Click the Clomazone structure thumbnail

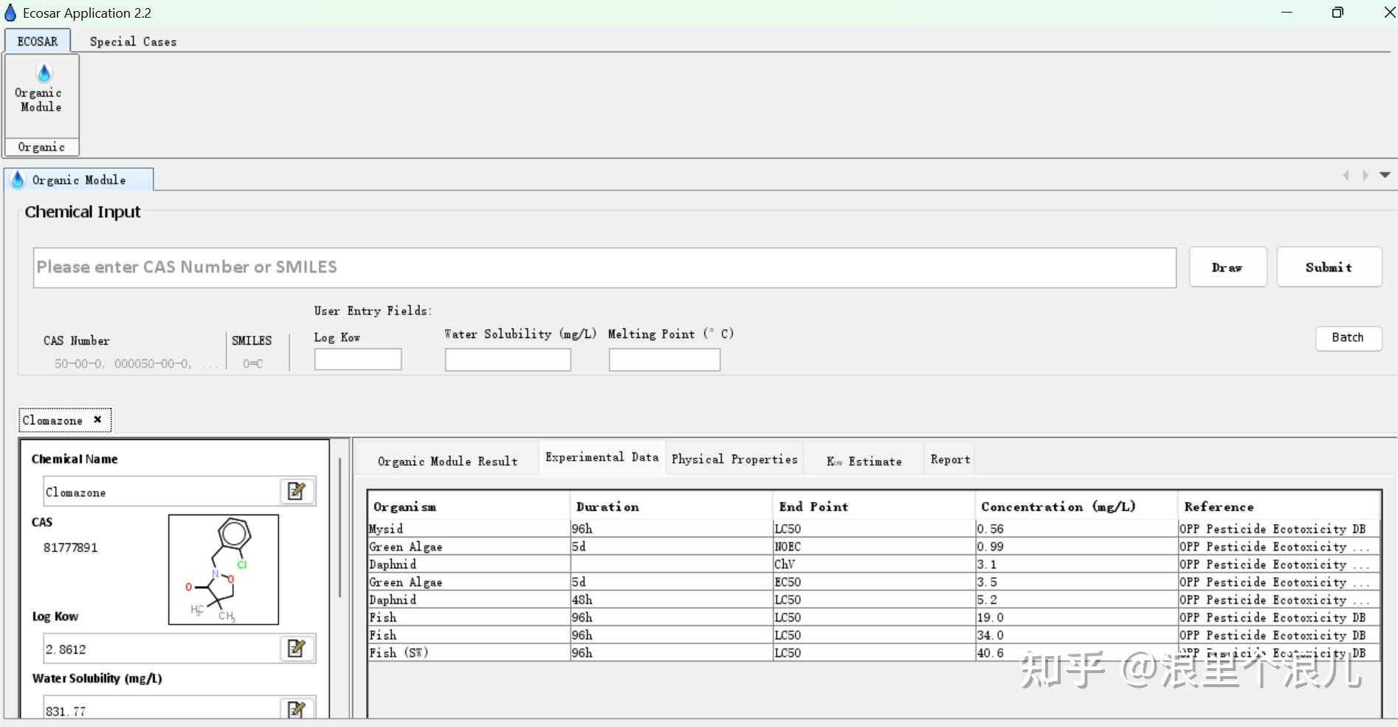[224, 570]
